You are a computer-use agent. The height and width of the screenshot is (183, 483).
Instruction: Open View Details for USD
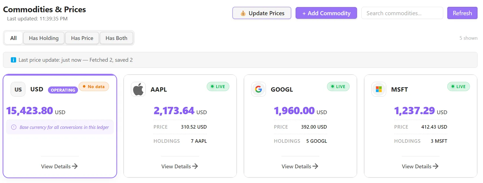59,166
